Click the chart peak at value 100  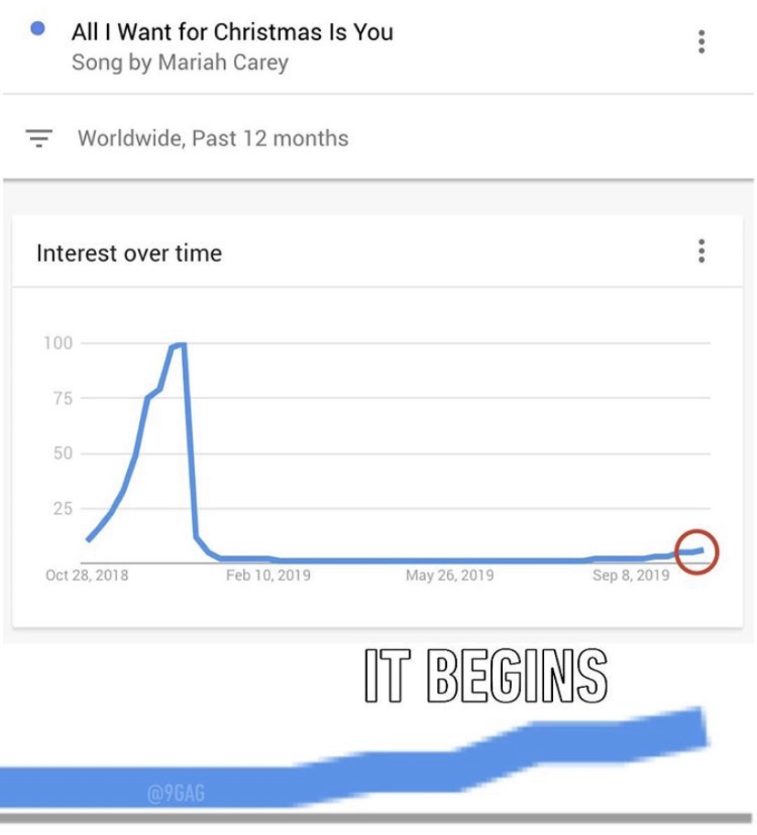pos(179,345)
